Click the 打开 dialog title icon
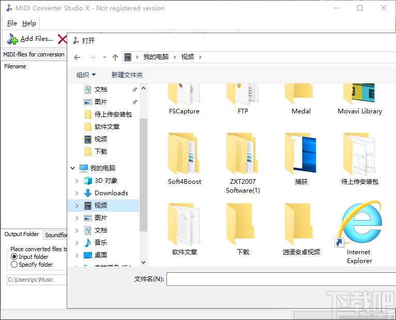Image resolution: width=396 pixels, height=320 pixels. click(x=76, y=40)
